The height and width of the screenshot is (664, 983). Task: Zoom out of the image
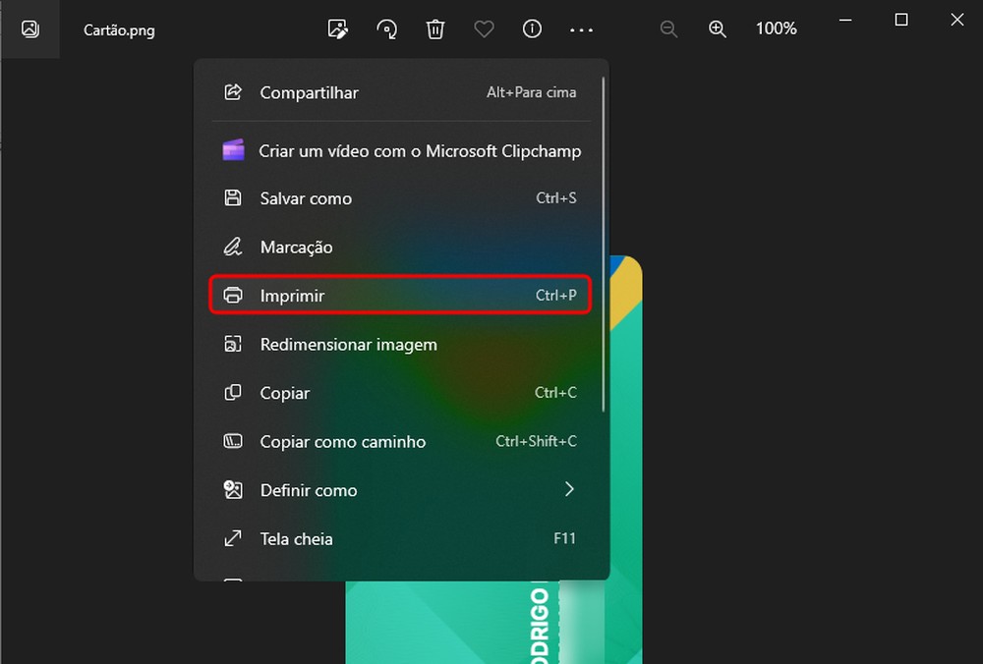(x=668, y=28)
